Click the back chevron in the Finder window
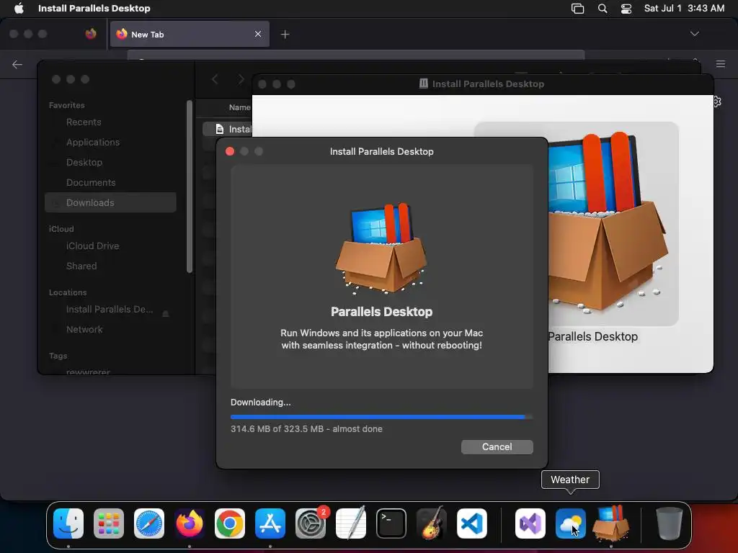Image resolution: width=738 pixels, height=553 pixels. pos(215,79)
